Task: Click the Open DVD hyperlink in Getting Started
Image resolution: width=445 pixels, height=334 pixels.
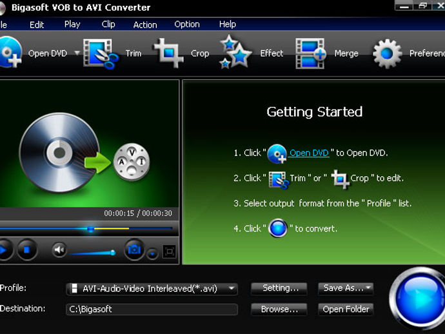Action: (x=309, y=153)
